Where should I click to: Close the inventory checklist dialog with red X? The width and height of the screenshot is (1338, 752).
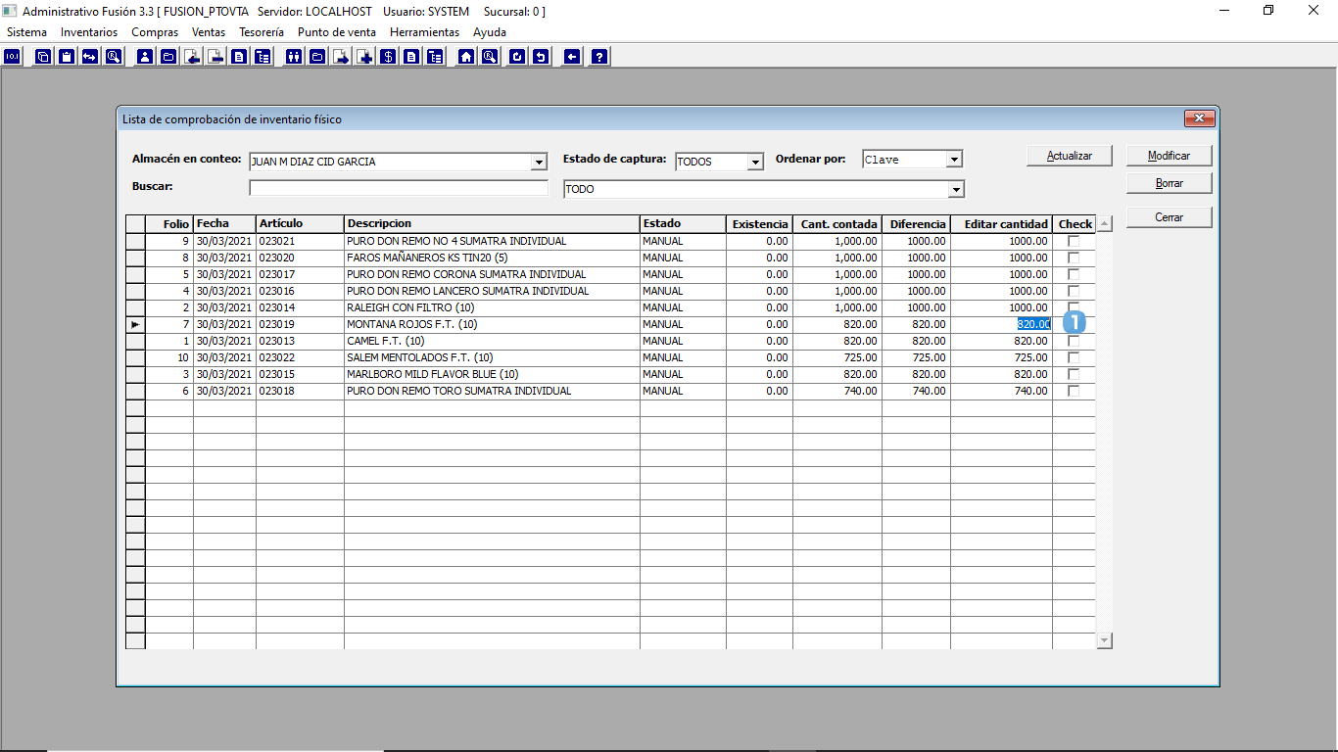[x=1200, y=118]
